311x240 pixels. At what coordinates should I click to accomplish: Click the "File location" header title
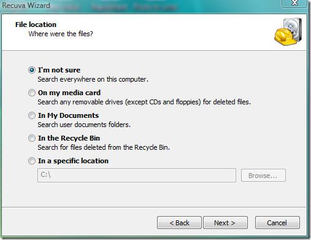click(x=36, y=25)
